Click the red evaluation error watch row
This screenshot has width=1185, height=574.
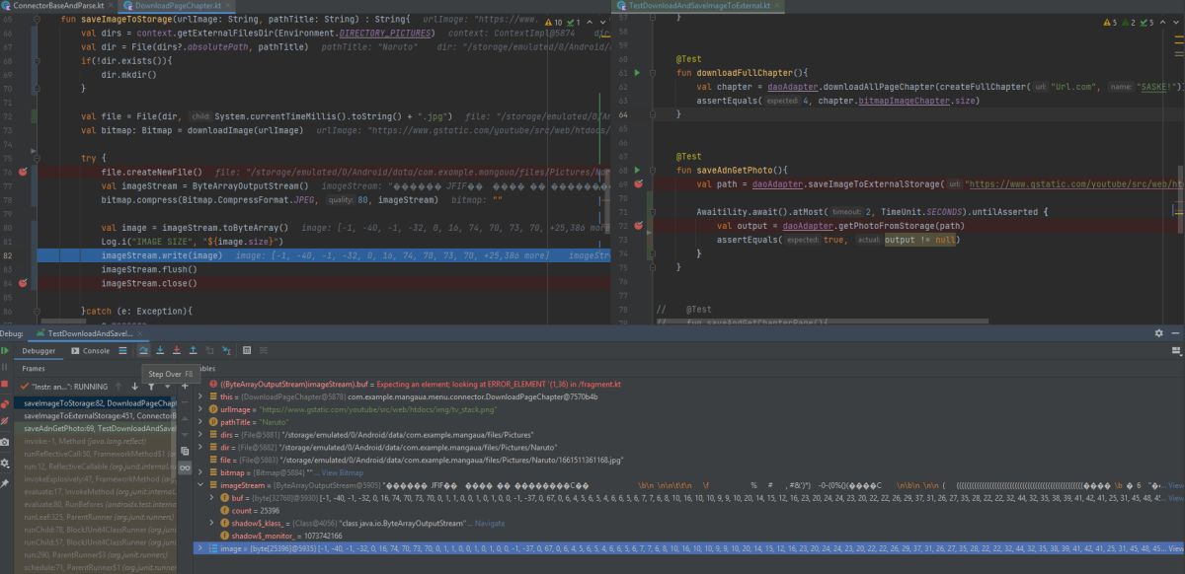point(690,384)
